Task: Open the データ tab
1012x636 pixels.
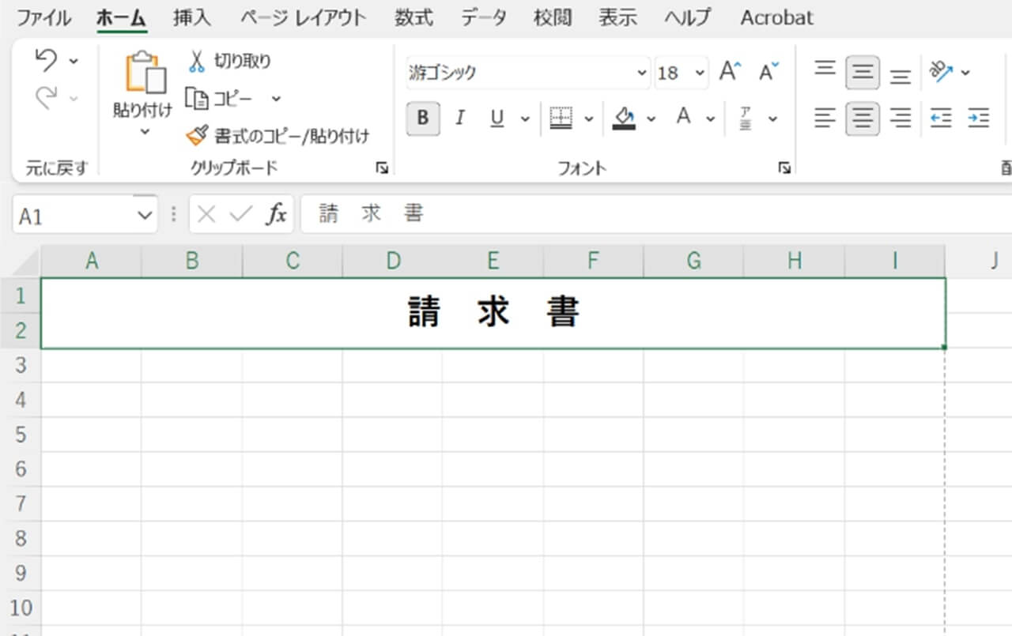Action: click(x=484, y=17)
